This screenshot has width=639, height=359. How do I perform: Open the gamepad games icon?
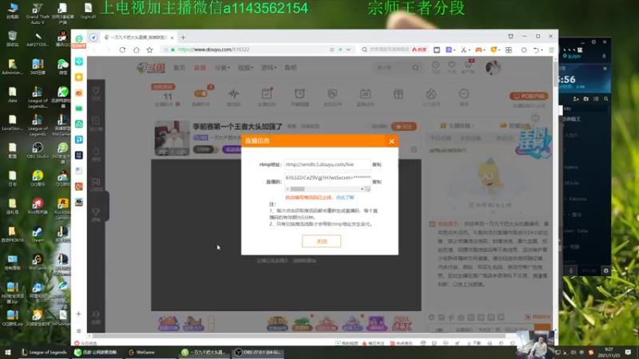pyautogui.click(x=478, y=49)
